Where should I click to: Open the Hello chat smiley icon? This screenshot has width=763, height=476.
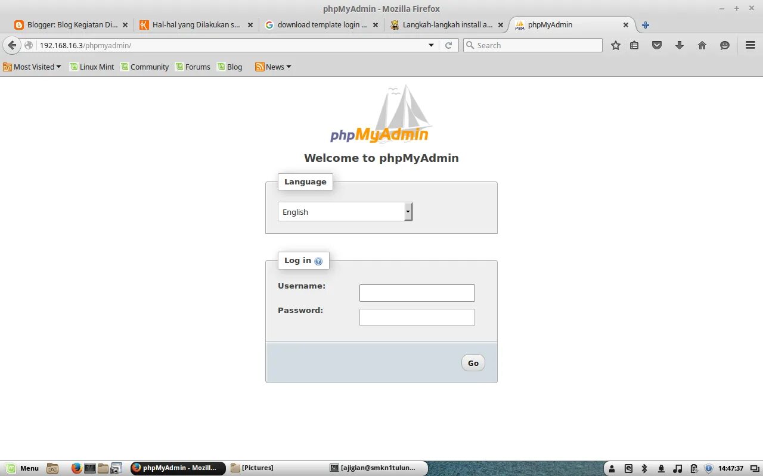(725, 45)
